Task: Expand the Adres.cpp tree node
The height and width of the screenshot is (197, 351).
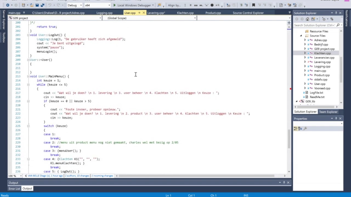Action: (x=305, y=40)
